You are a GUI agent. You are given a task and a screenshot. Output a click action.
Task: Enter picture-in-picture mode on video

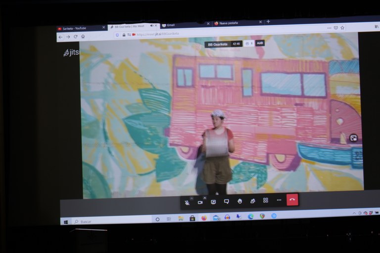point(353,138)
